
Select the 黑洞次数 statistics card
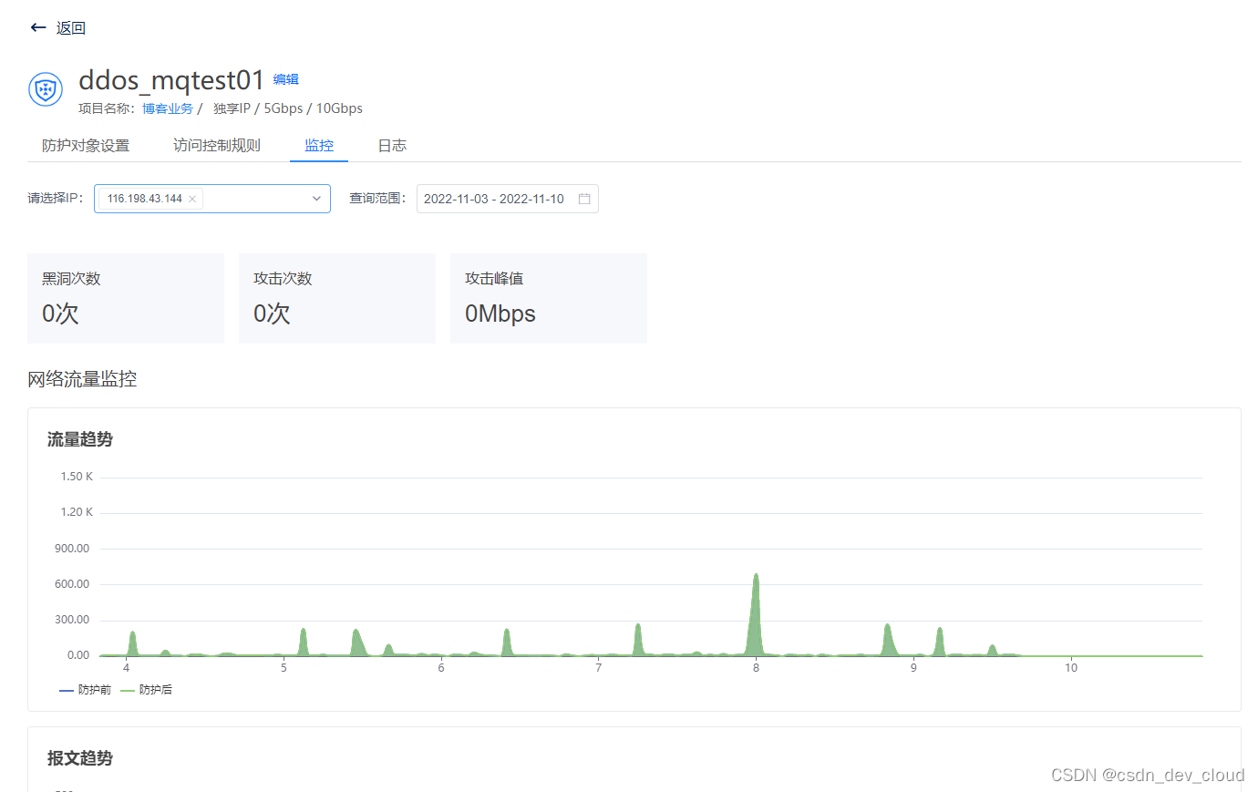(126, 298)
